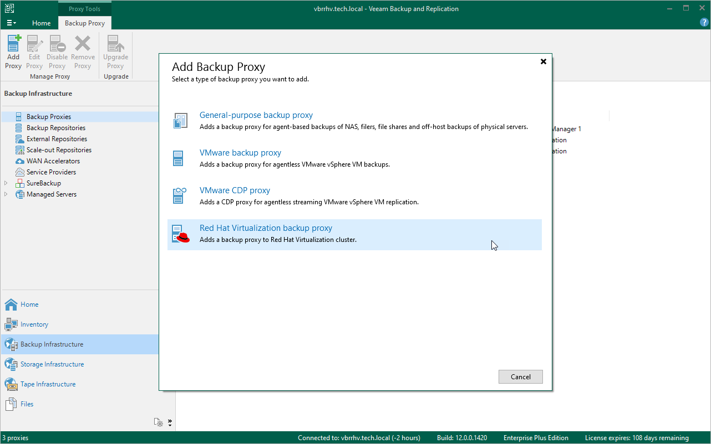Image resolution: width=711 pixels, height=444 pixels.
Task: Choose Red Hat Virtualization backup proxy link
Action: (x=266, y=228)
